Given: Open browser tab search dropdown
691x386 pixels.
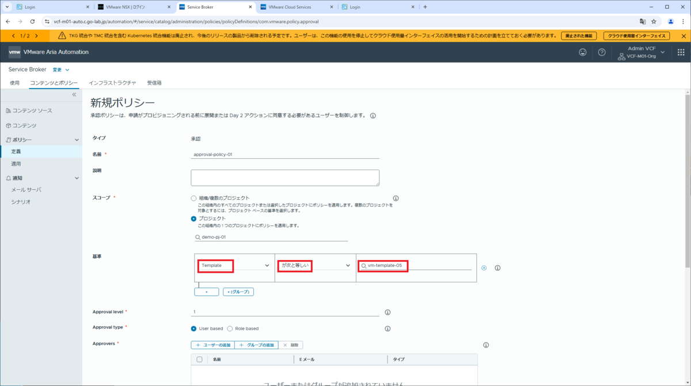Looking at the screenshot, I should point(7,7).
